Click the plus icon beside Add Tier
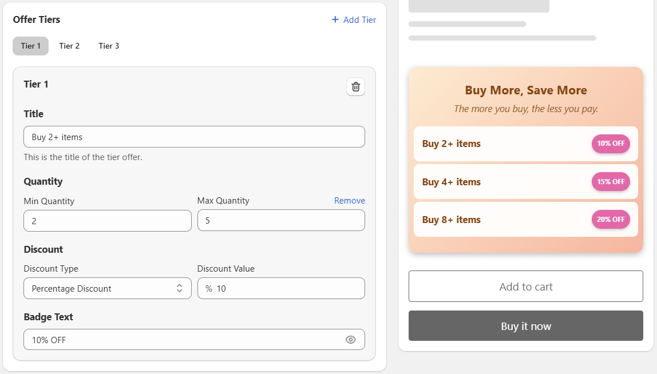The height and width of the screenshot is (374, 657). (335, 19)
